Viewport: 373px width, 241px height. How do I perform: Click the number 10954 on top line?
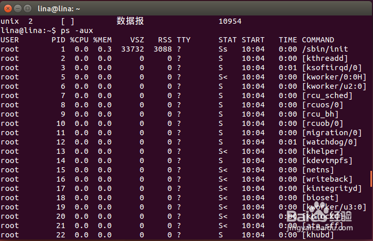click(x=230, y=21)
